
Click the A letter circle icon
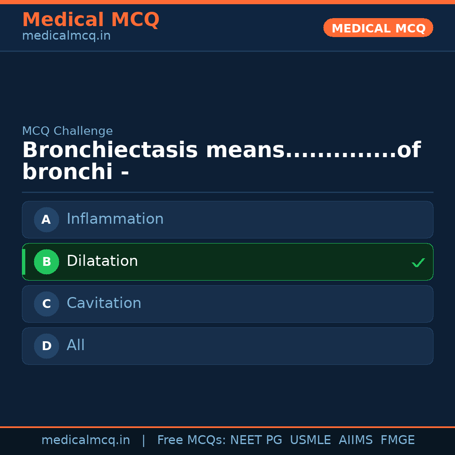46,219
